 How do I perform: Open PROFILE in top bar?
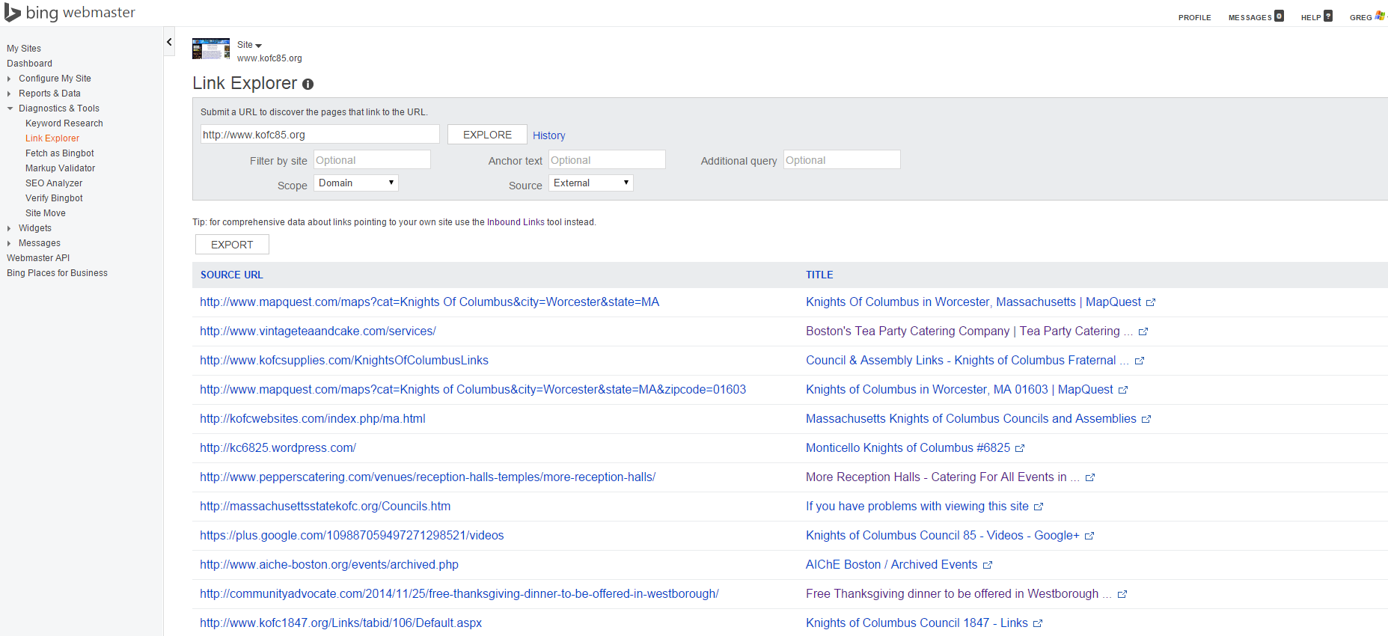tap(1195, 17)
